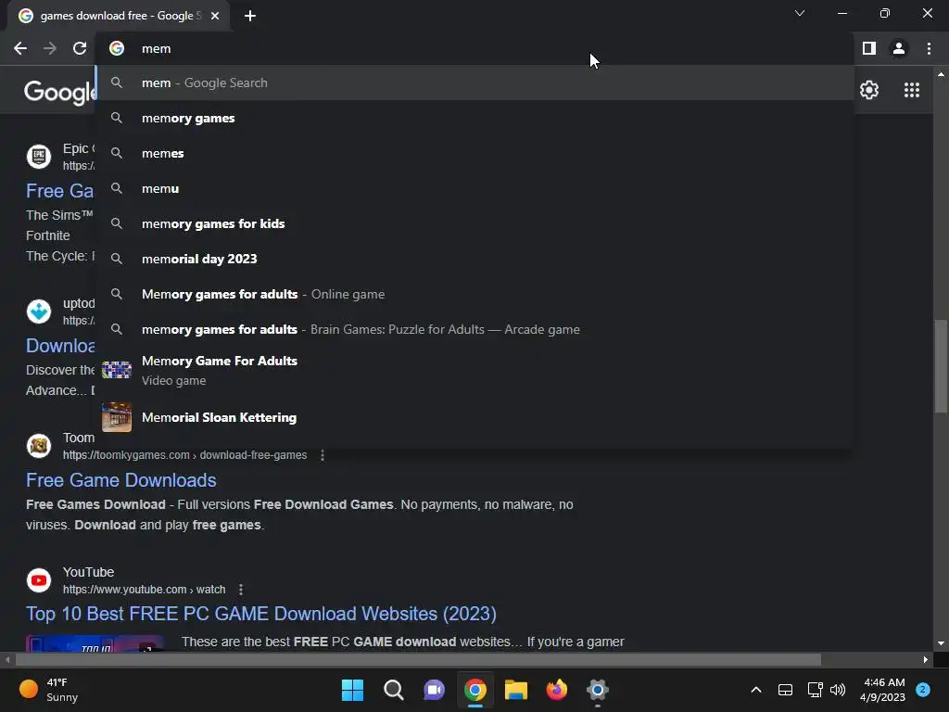
Task: Click the youtube.com watch URL
Action: click(144, 589)
